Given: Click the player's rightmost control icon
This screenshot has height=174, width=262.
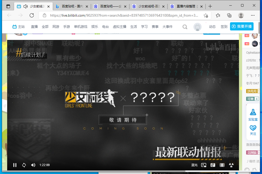Looking at the screenshot, I should tap(231, 165).
